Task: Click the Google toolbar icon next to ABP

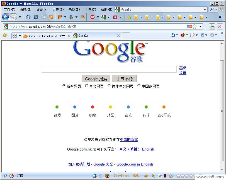Action: tap(103, 17)
